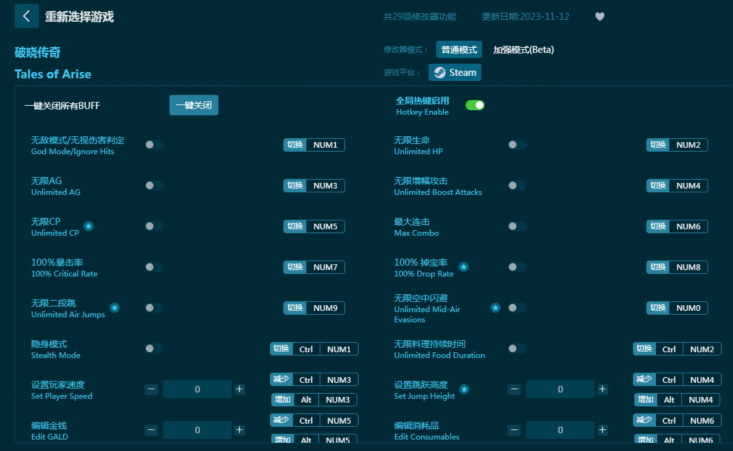Click Unlimited CP 切换 NUM5 hotkey button
This screenshot has width=733, height=451.
[314, 226]
